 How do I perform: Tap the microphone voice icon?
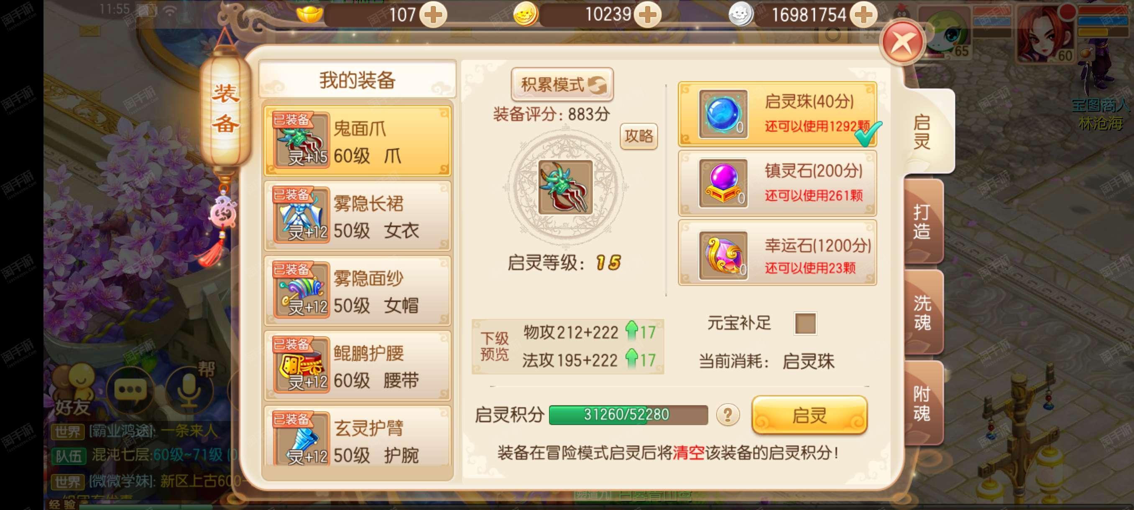(189, 390)
